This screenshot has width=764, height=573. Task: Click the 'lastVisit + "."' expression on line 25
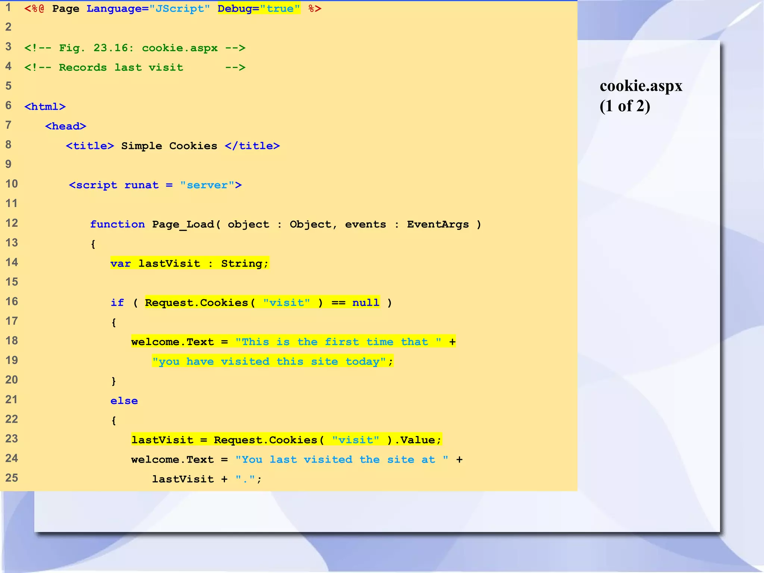coord(207,479)
